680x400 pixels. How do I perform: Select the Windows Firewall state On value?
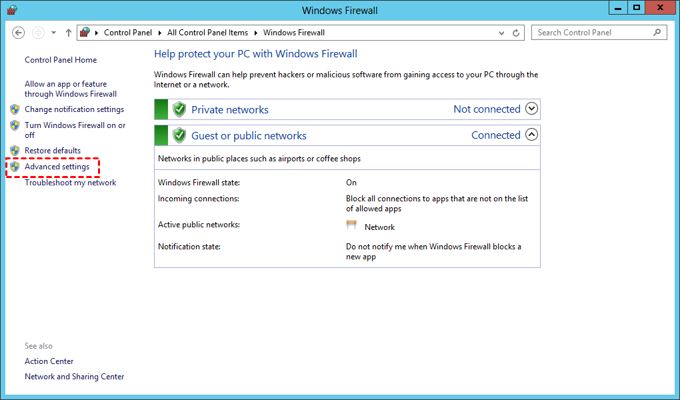351,183
